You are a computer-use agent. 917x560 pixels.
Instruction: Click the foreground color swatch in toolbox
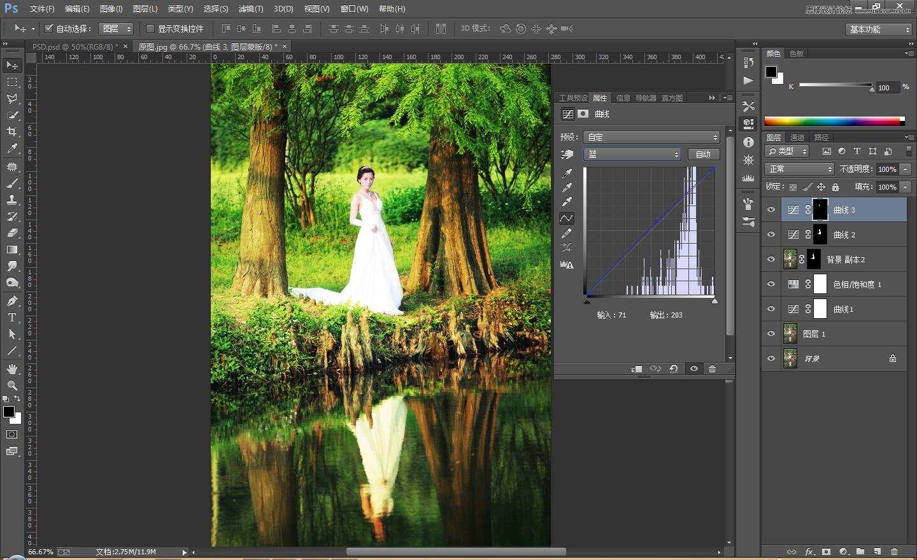[9, 412]
